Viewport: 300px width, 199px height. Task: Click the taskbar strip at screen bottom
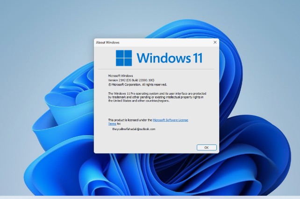150,197
